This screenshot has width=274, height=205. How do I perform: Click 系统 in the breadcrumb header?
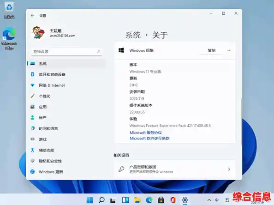click(133, 35)
